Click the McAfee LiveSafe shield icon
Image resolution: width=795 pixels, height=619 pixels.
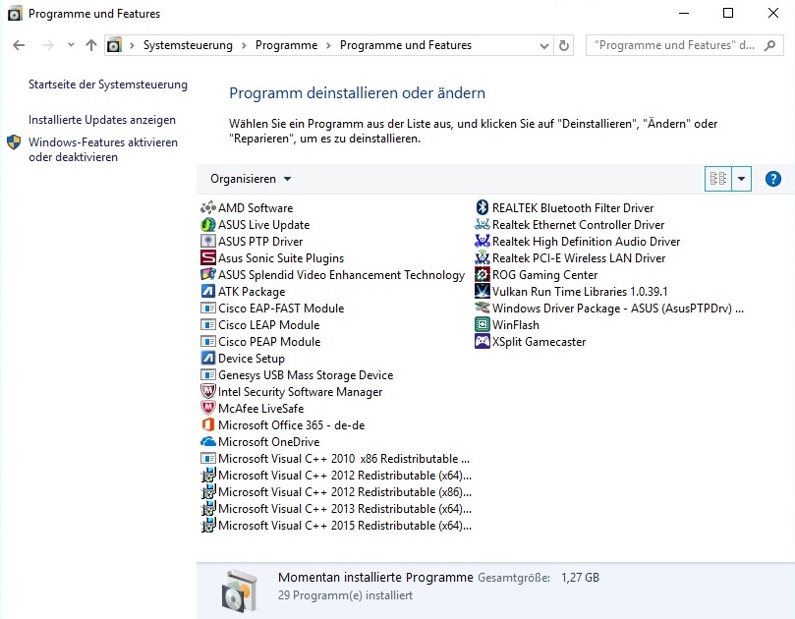coord(208,409)
